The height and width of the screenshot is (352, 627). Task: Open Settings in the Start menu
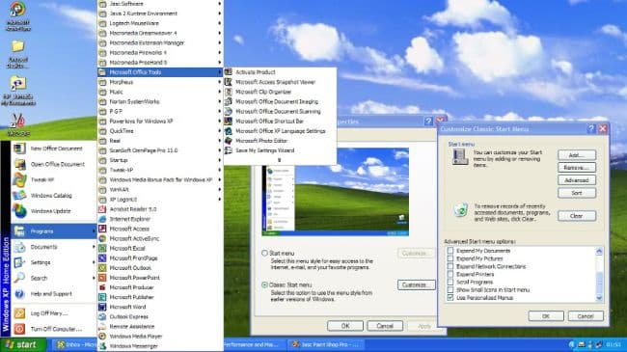click(x=54, y=262)
